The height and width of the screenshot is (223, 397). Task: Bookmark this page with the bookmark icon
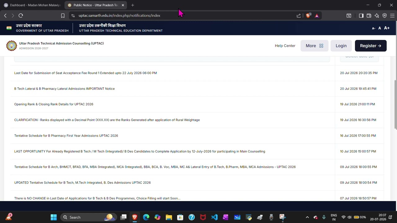[63, 15]
